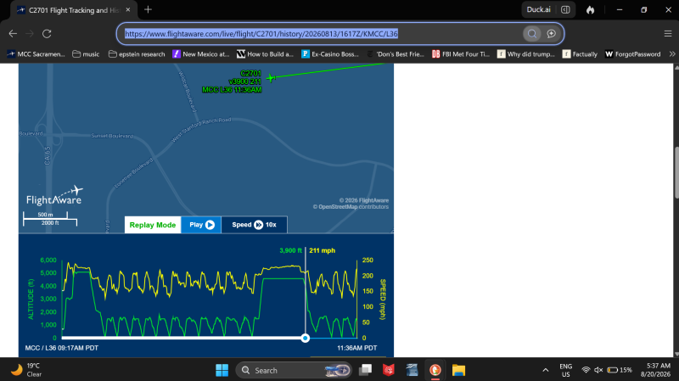Open the How to Build bookmark
Screen dimensions: 679x381
coord(265,54)
